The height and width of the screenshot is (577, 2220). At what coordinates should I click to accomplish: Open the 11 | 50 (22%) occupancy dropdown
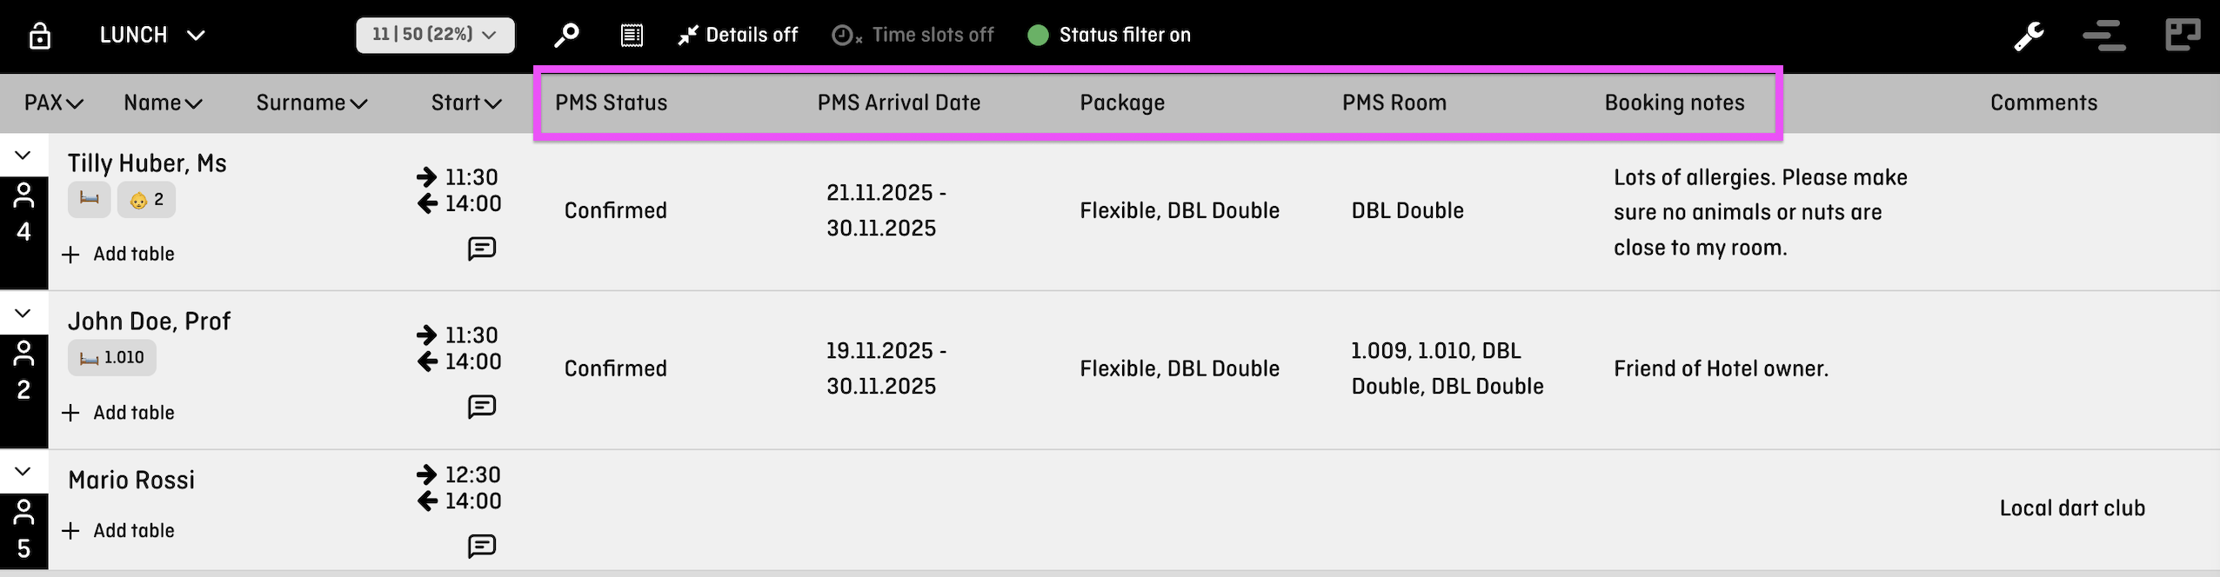(x=435, y=35)
